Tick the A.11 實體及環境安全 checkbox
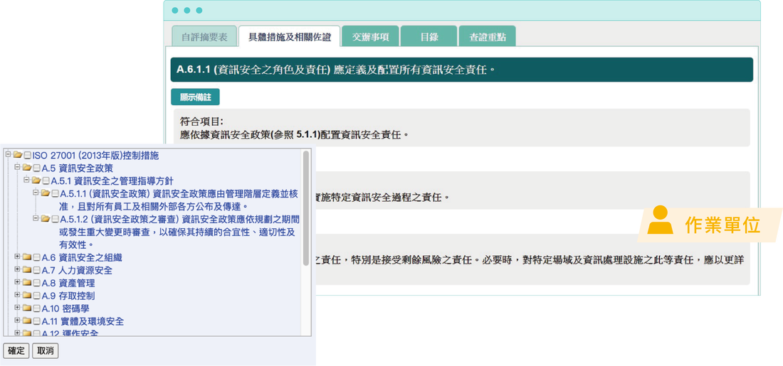Viewport: 783px width, 366px height. (x=37, y=322)
